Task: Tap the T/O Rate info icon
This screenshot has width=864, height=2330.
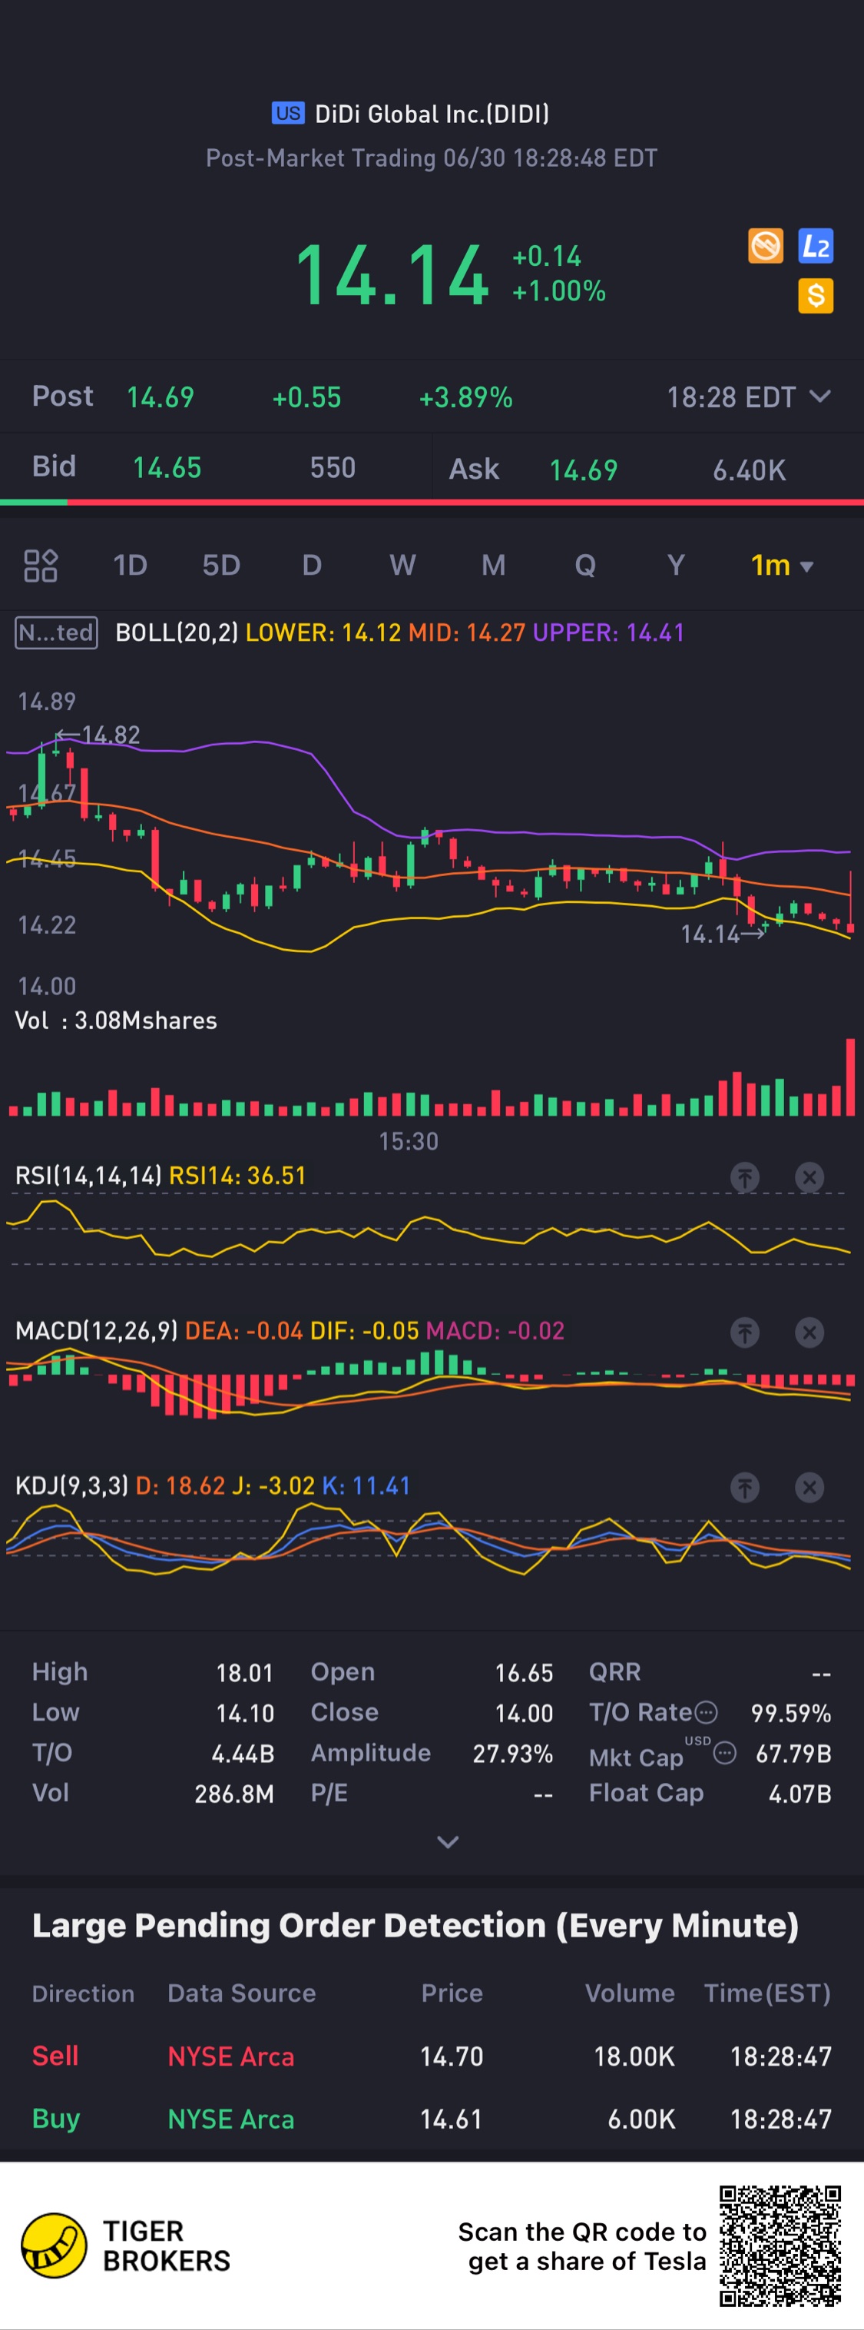Action: (707, 1712)
